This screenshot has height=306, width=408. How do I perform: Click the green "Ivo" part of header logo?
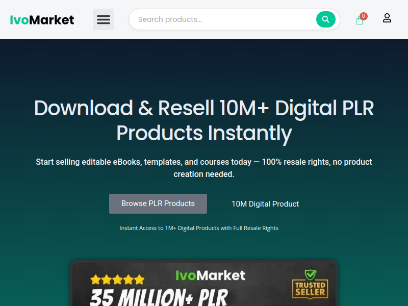19,20
